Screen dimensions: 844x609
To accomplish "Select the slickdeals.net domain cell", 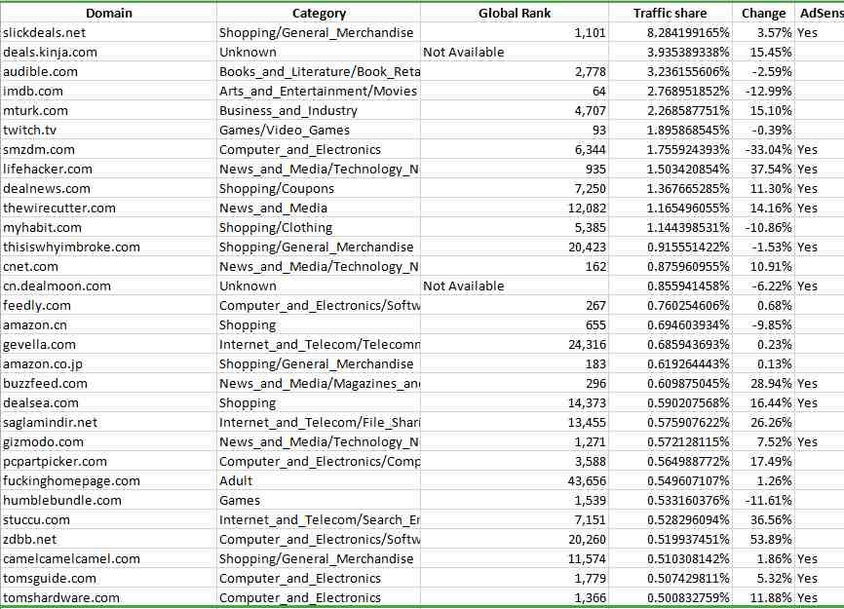I will pos(108,32).
